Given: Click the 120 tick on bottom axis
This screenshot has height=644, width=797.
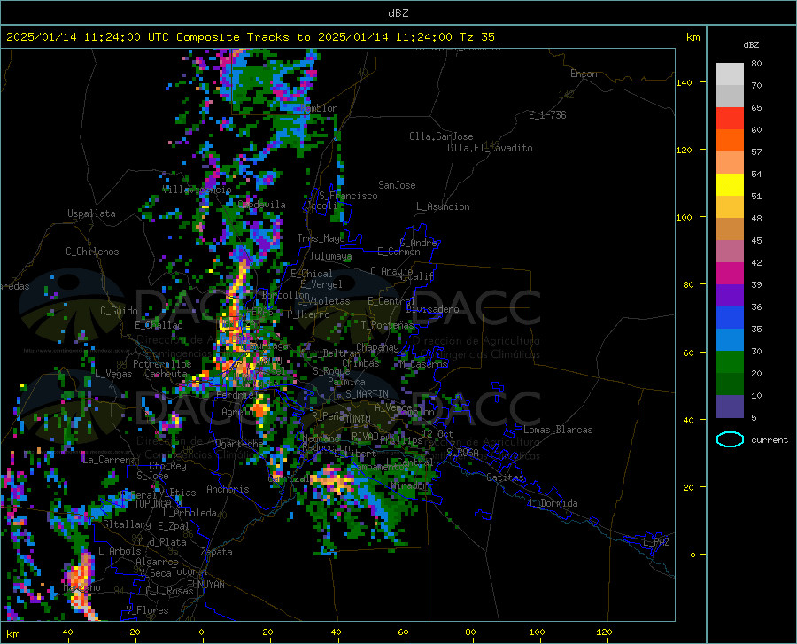Looking at the screenshot, I should pyautogui.click(x=604, y=632).
